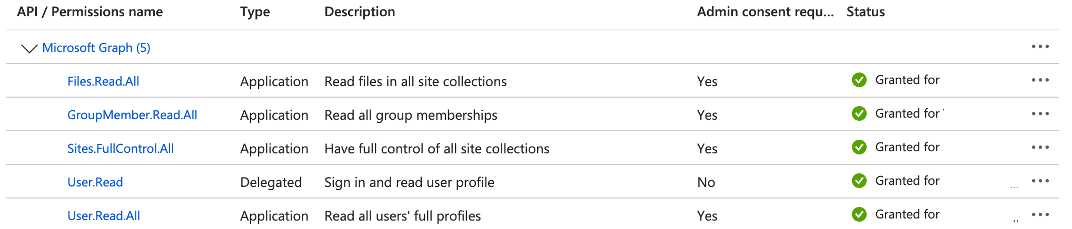Open the ellipsis menu for User.Read.All

tap(1040, 215)
